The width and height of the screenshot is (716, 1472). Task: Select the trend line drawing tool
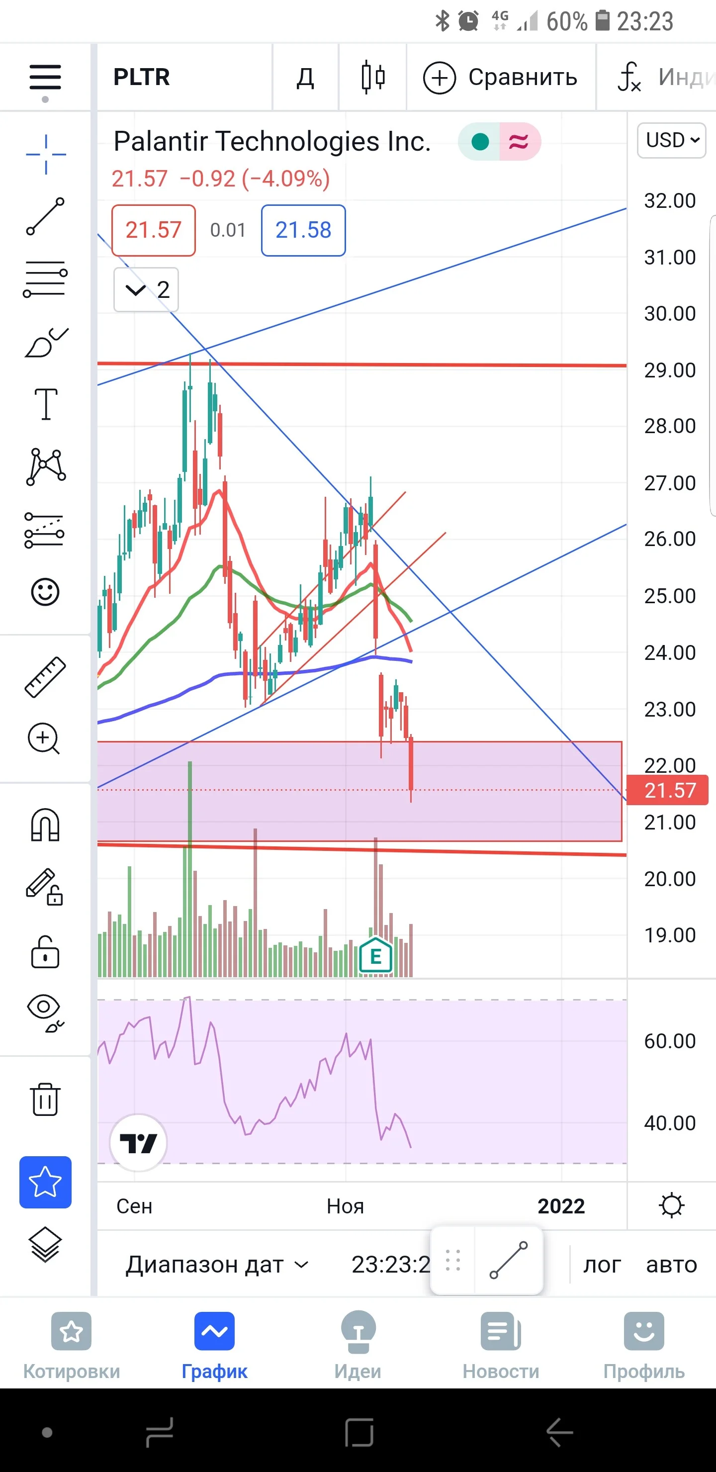tap(45, 216)
